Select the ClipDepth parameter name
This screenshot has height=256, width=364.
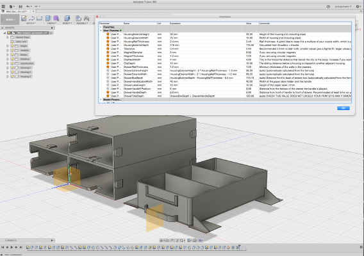[x=129, y=63]
